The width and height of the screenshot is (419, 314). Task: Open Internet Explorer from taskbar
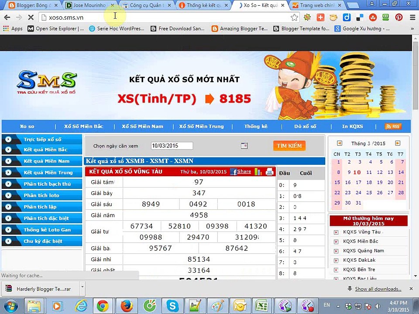click(80, 306)
